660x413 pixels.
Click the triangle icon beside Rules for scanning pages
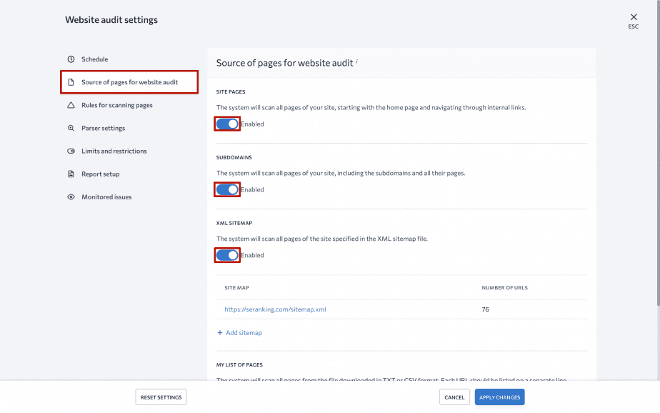pos(71,105)
